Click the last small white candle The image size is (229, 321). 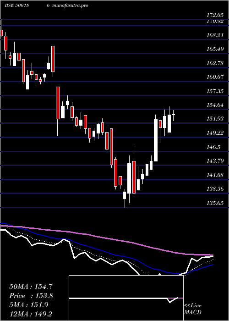pyautogui.click(x=174, y=115)
